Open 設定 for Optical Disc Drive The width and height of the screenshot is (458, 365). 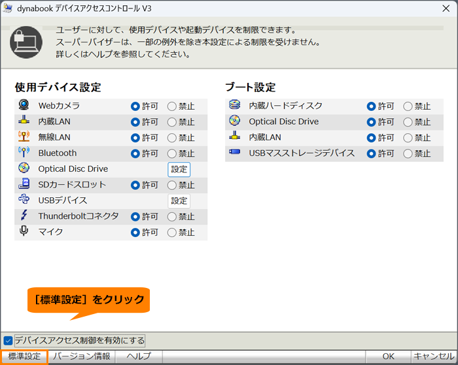[x=179, y=169]
